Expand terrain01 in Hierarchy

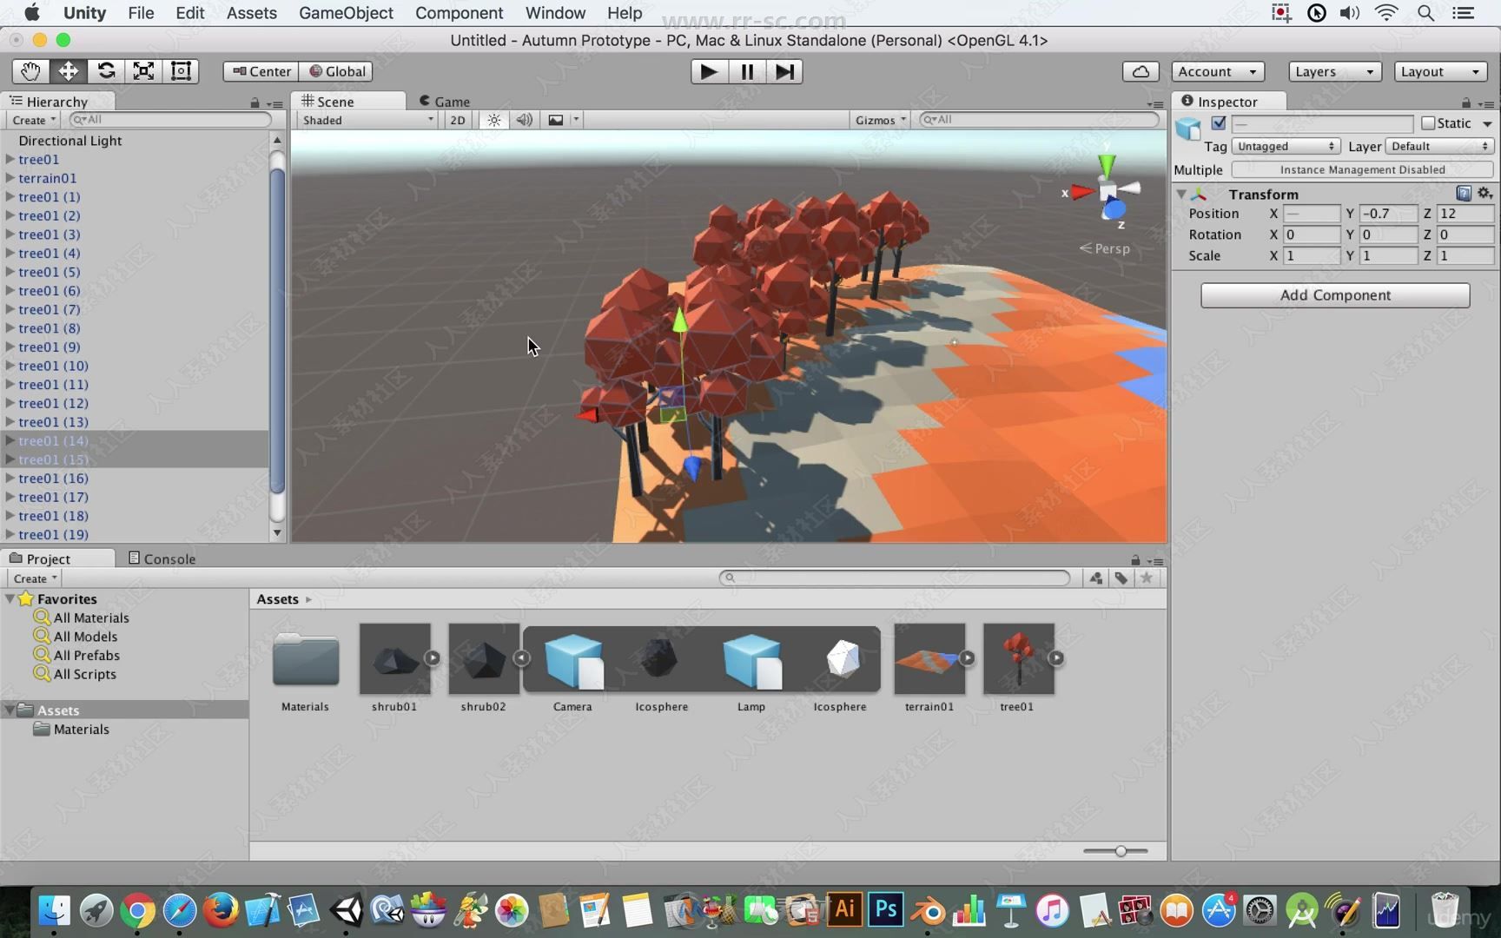pyautogui.click(x=10, y=178)
